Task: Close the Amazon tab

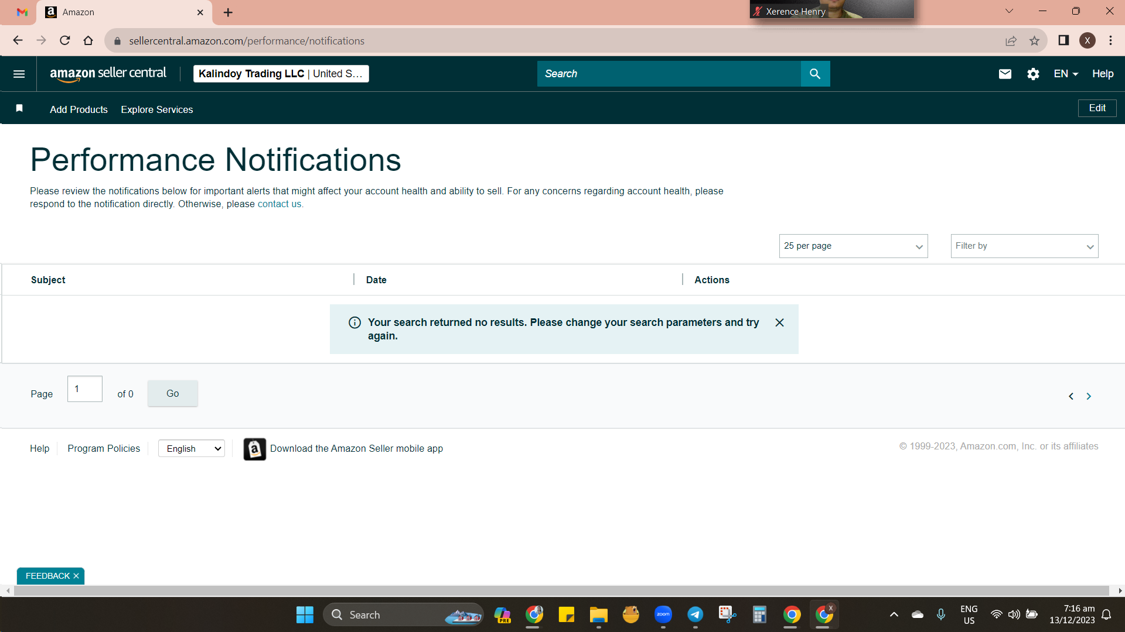Action: point(200,12)
